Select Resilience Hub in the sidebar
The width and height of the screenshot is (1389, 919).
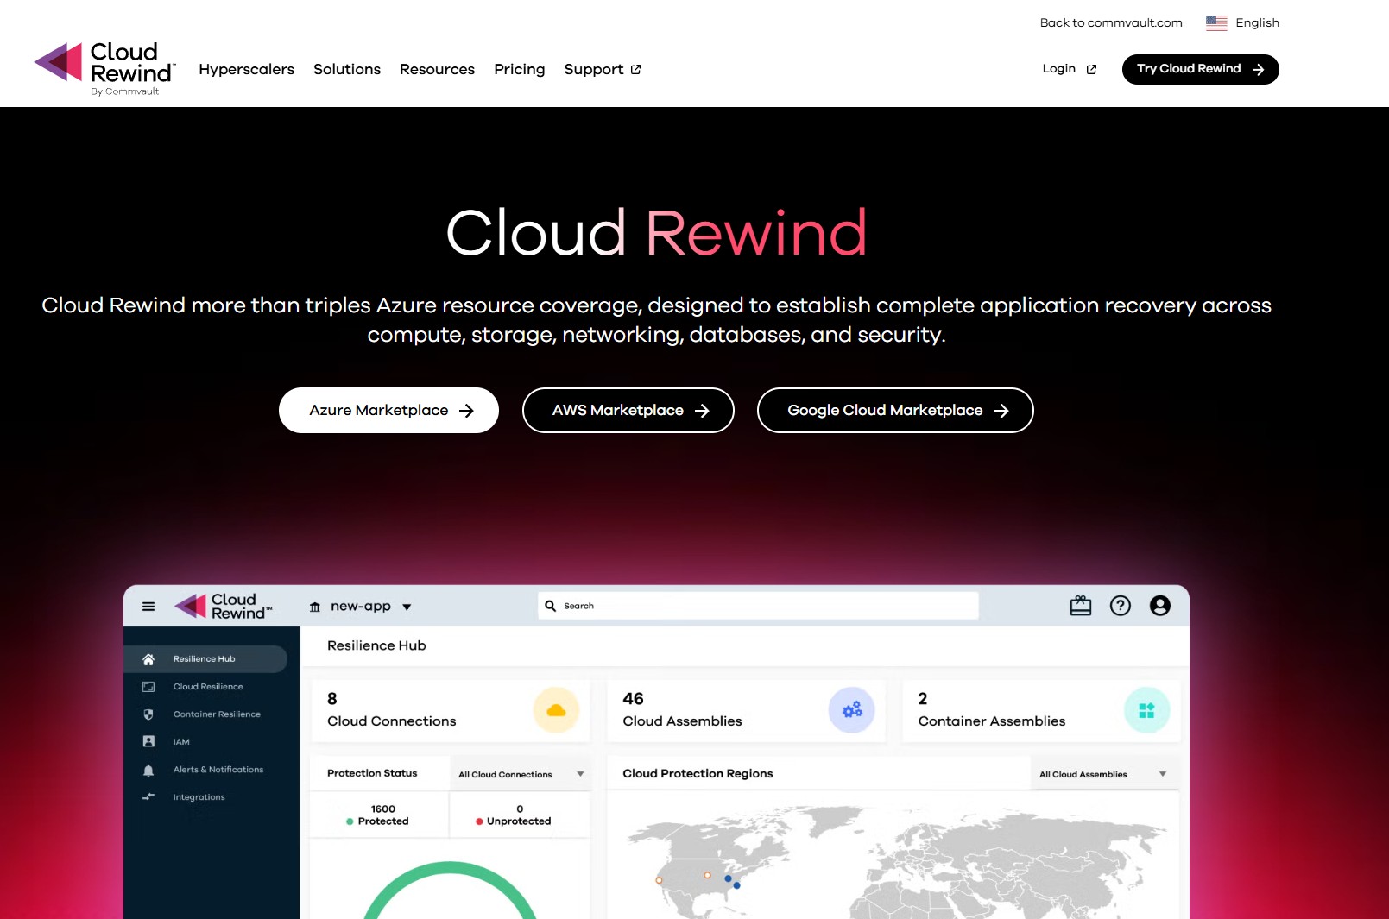click(206, 659)
